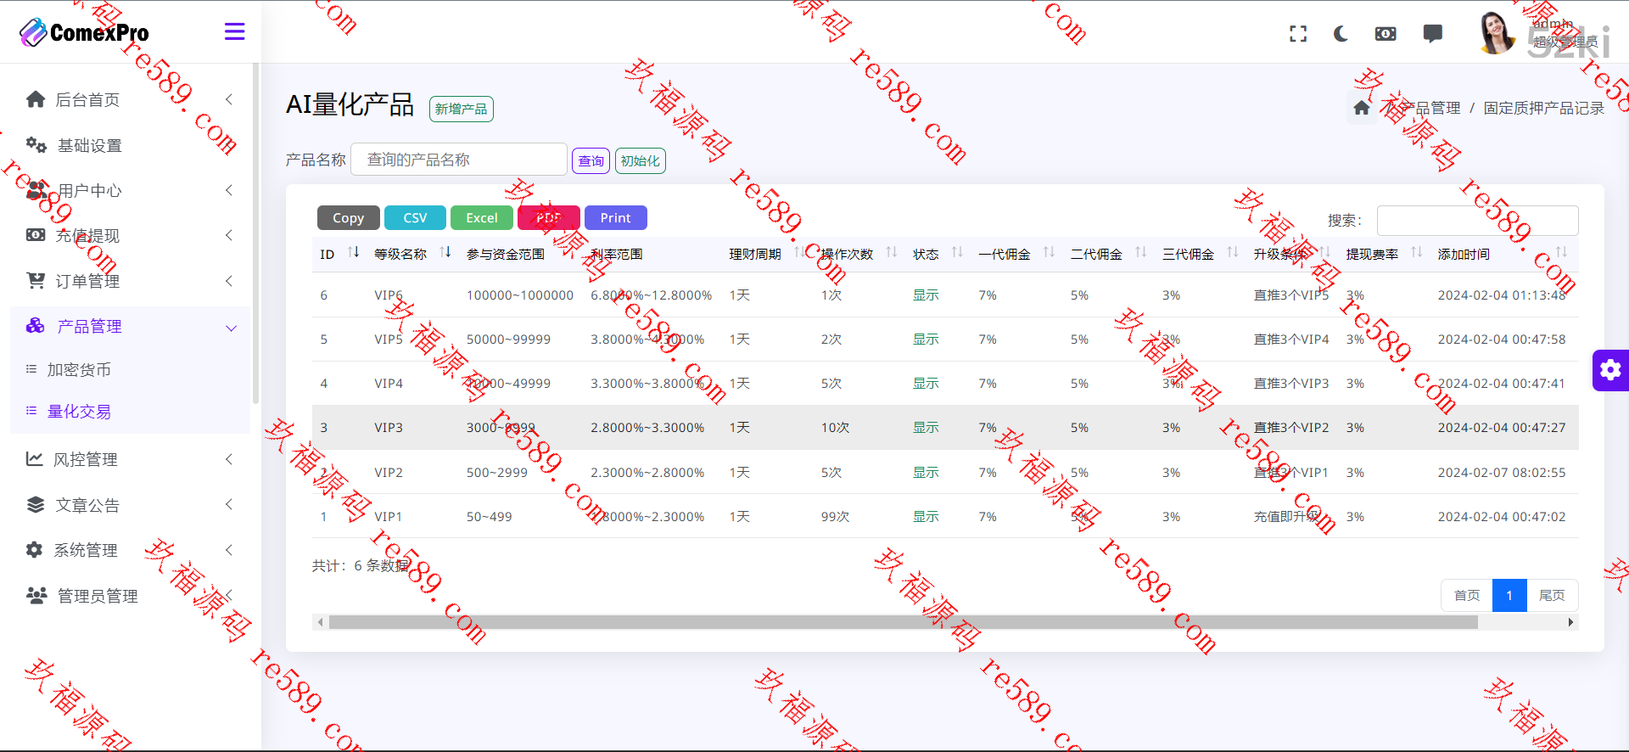Open the purple settings gear panel
The image size is (1629, 752).
click(x=1609, y=370)
